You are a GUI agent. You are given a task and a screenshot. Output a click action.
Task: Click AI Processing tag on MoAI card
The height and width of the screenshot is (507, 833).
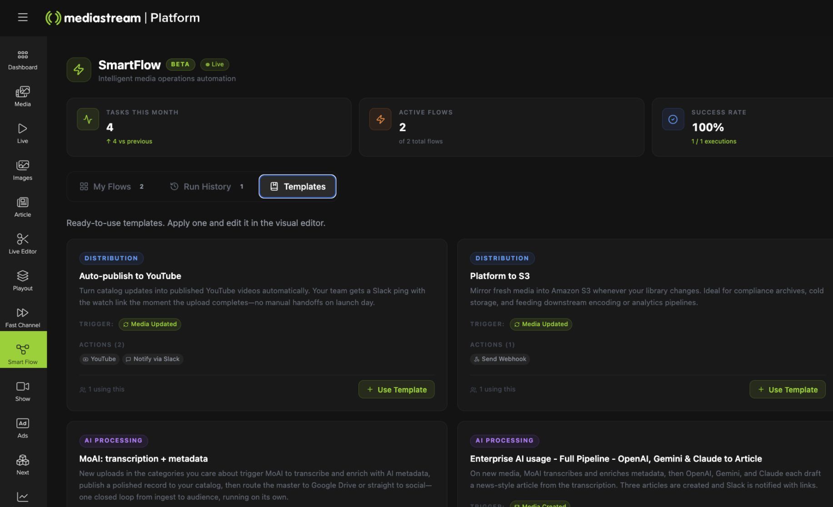114,441
